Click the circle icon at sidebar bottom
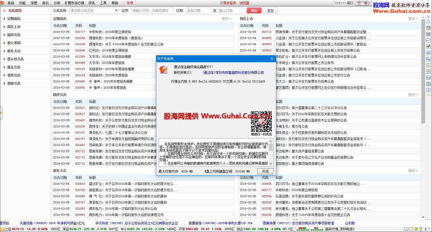The width and height of the screenshot is (432, 232). pos(428,90)
